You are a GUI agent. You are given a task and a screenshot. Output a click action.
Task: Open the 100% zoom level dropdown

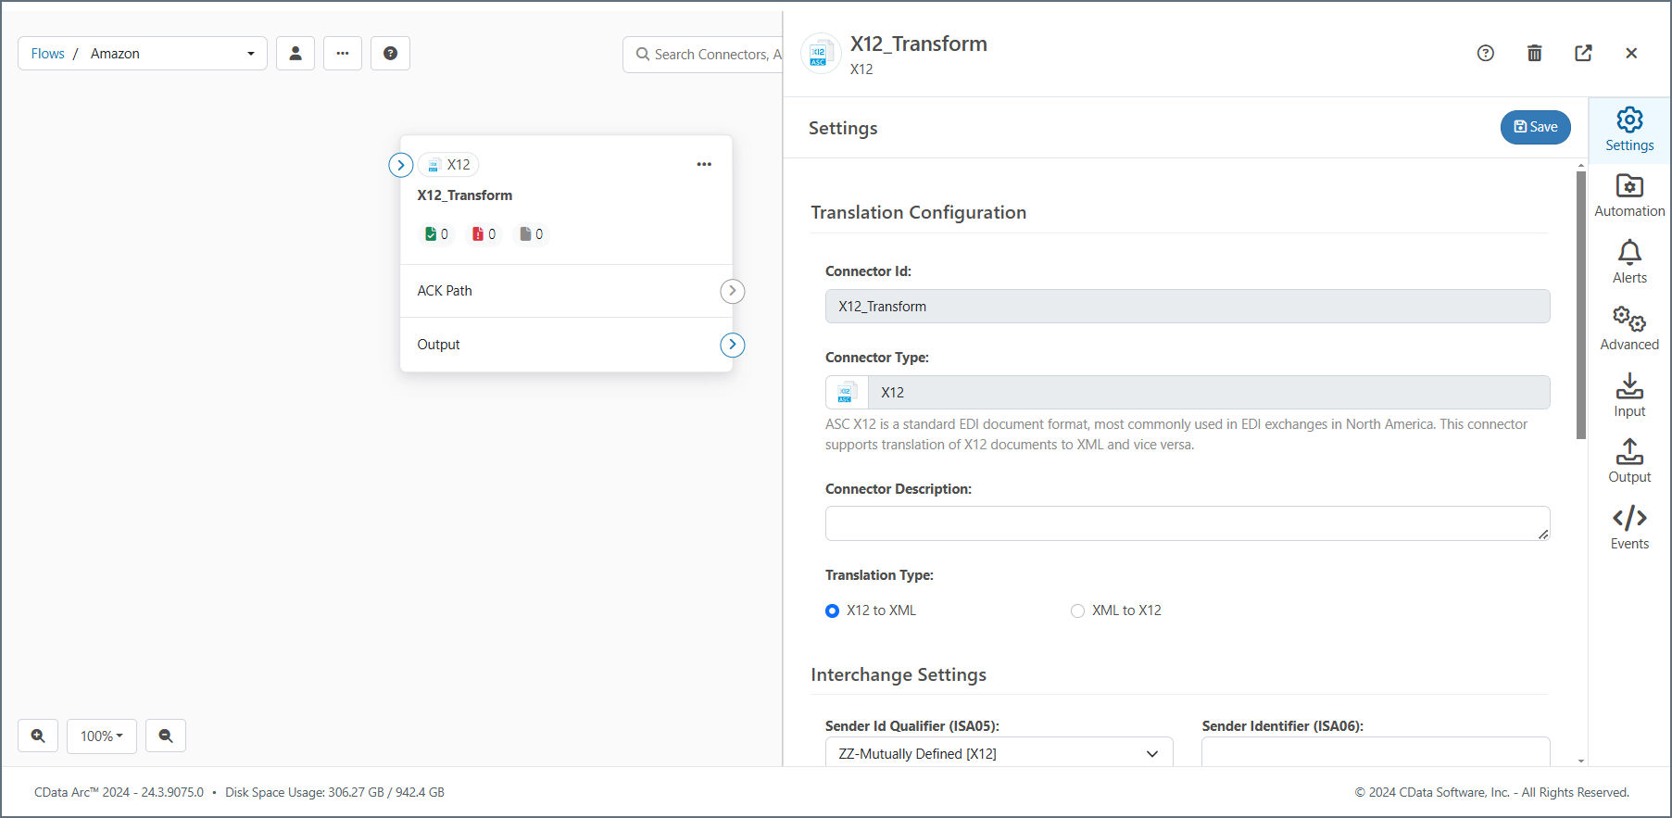(101, 736)
